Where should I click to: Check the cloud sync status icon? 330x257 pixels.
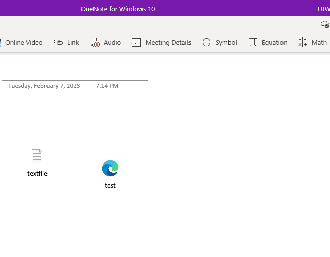(x=325, y=24)
